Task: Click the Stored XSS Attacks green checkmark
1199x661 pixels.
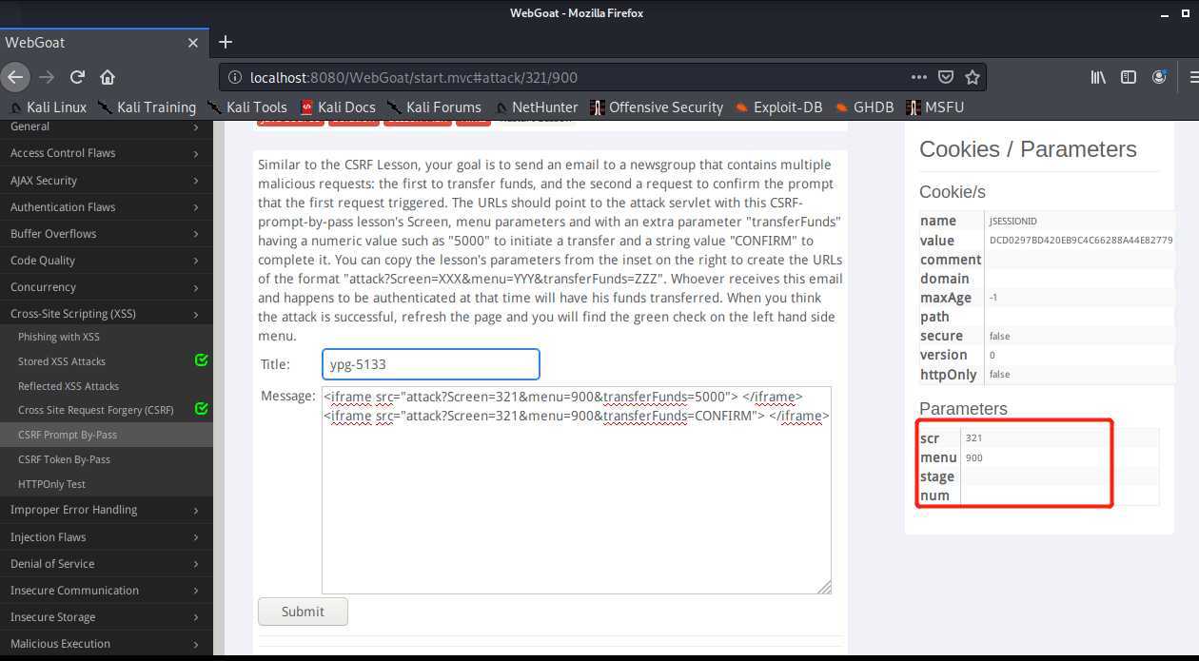Action: [x=201, y=360]
